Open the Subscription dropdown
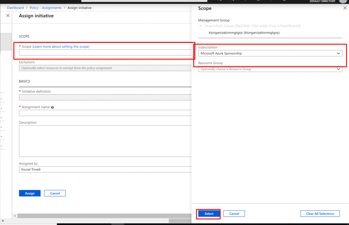The height and width of the screenshot is (225, 349). coord(270,53)
